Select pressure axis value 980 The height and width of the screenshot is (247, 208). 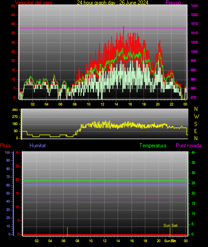tap(193, 88)
